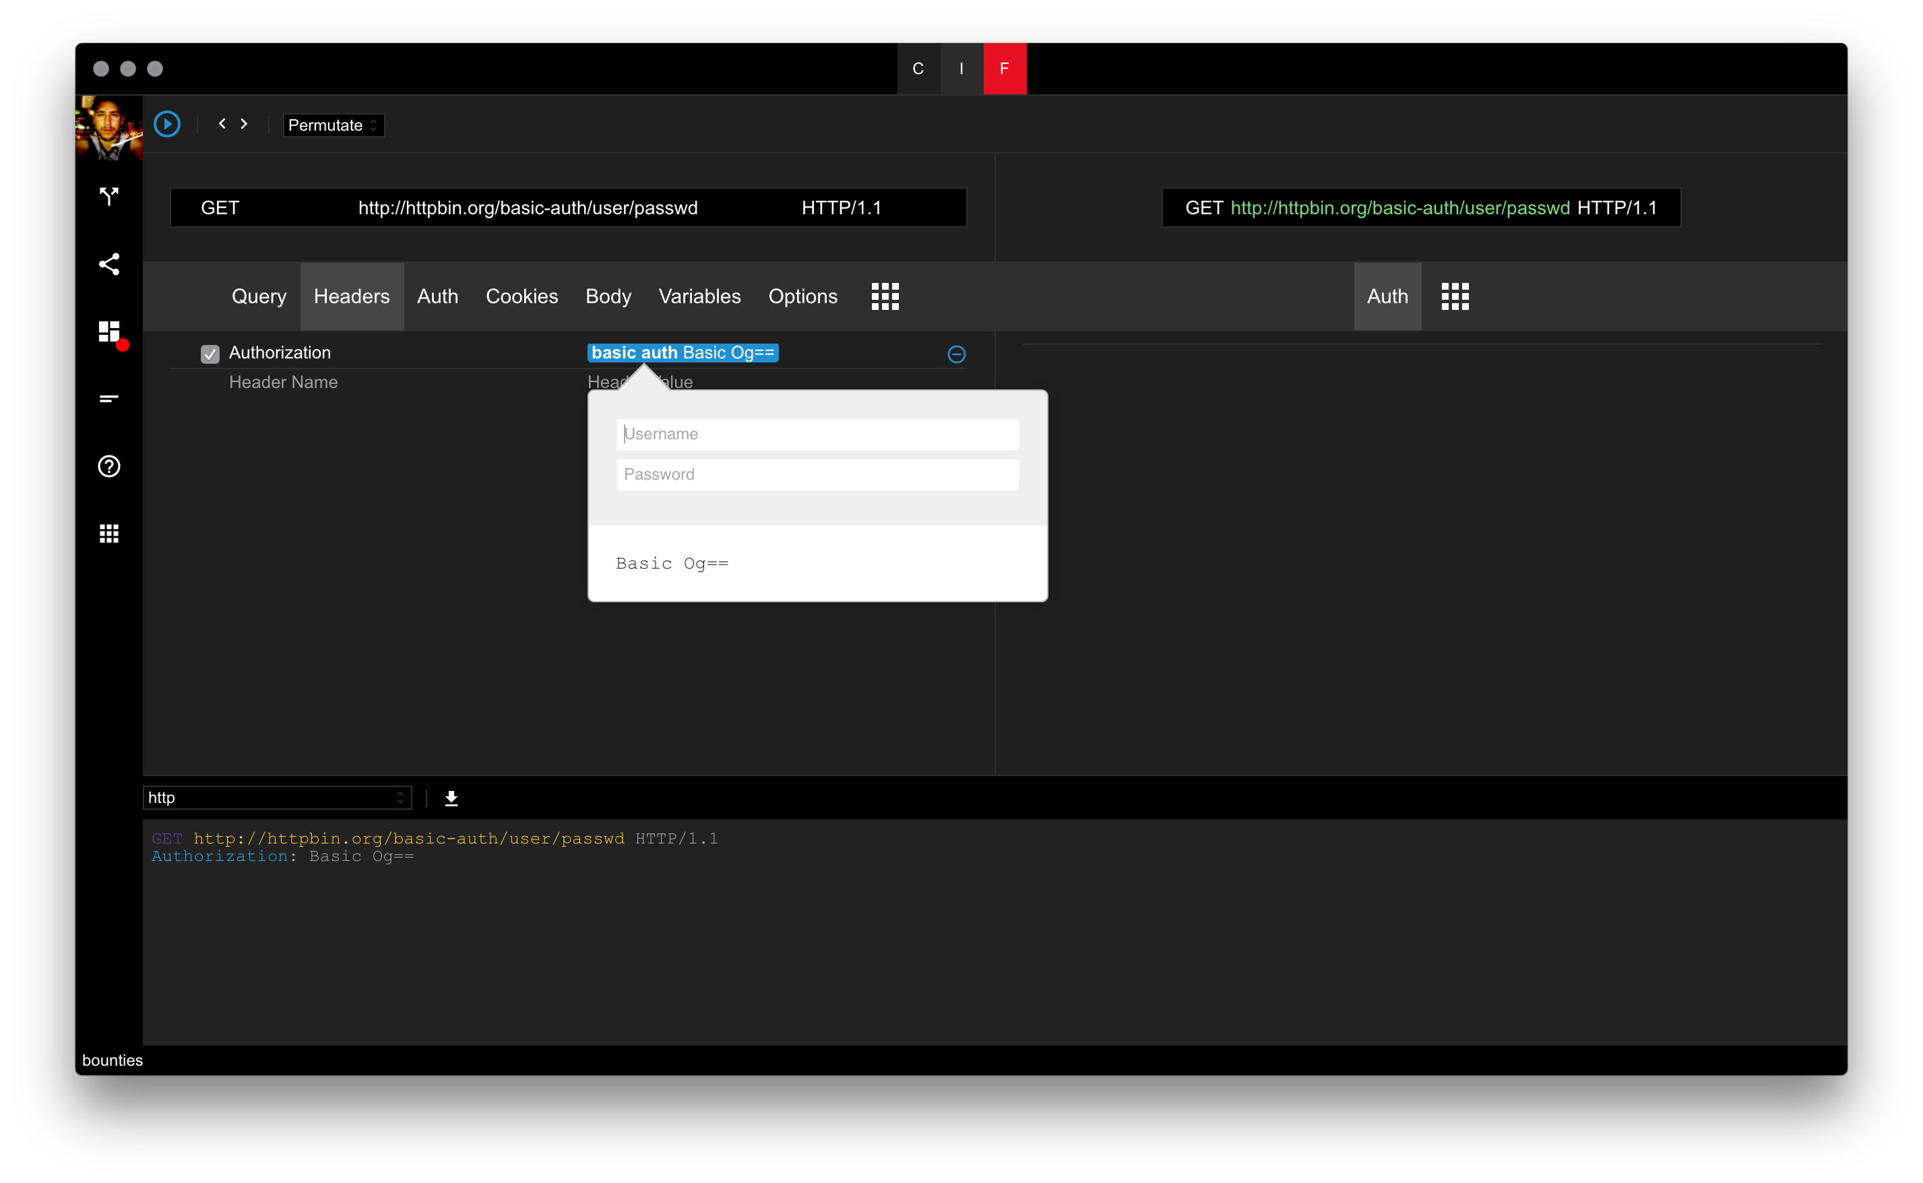Switch to the Variables tab
This screenshot has width=1923, height=1183.
point(699,296)
